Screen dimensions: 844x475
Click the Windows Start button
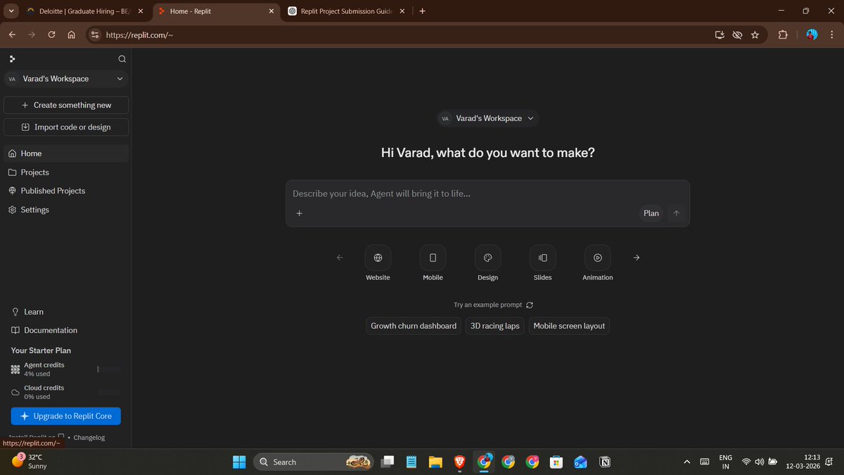(239, 462)
